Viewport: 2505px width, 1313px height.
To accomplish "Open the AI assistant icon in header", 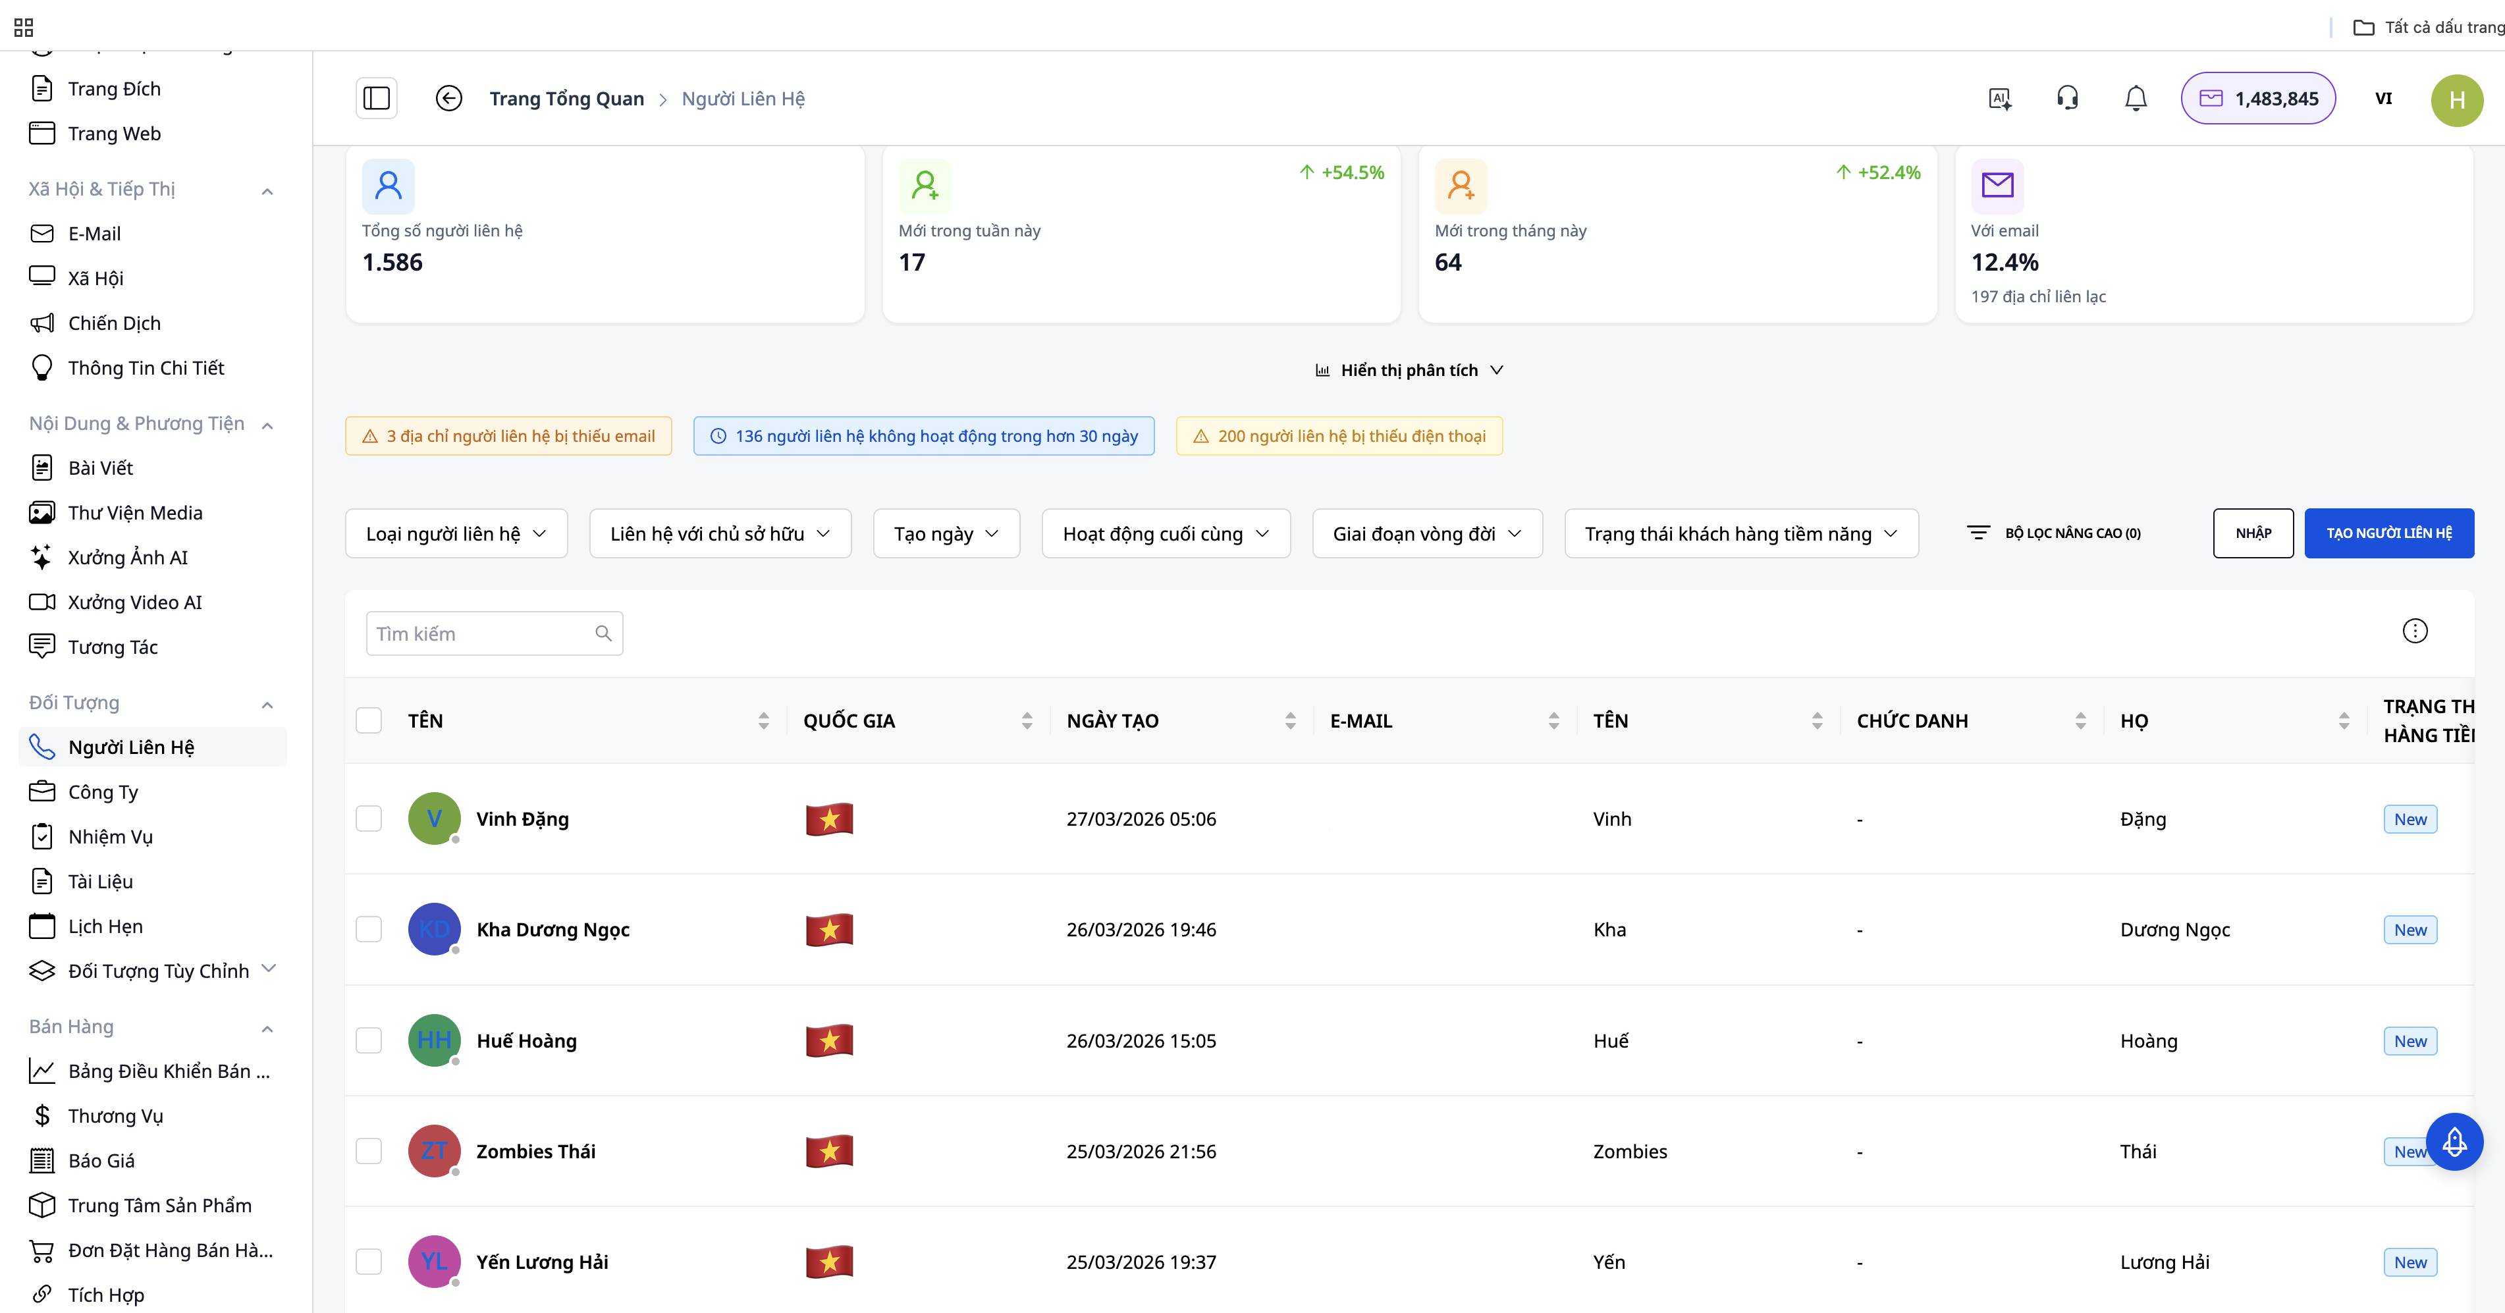I will coord(1999,98).
